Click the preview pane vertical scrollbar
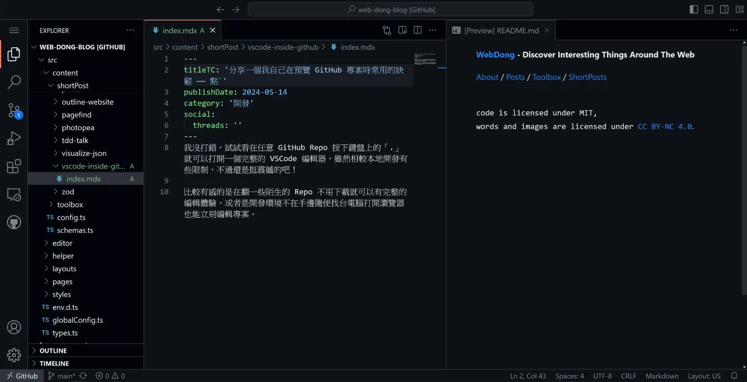Viewport: 747px width, 382px height. (744, 168)
